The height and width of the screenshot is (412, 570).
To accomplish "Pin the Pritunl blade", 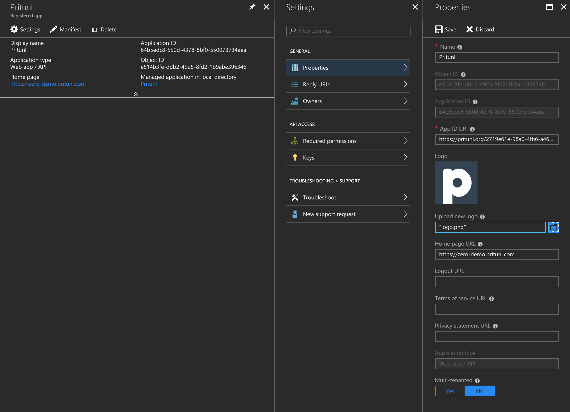I will coord(252,7).
